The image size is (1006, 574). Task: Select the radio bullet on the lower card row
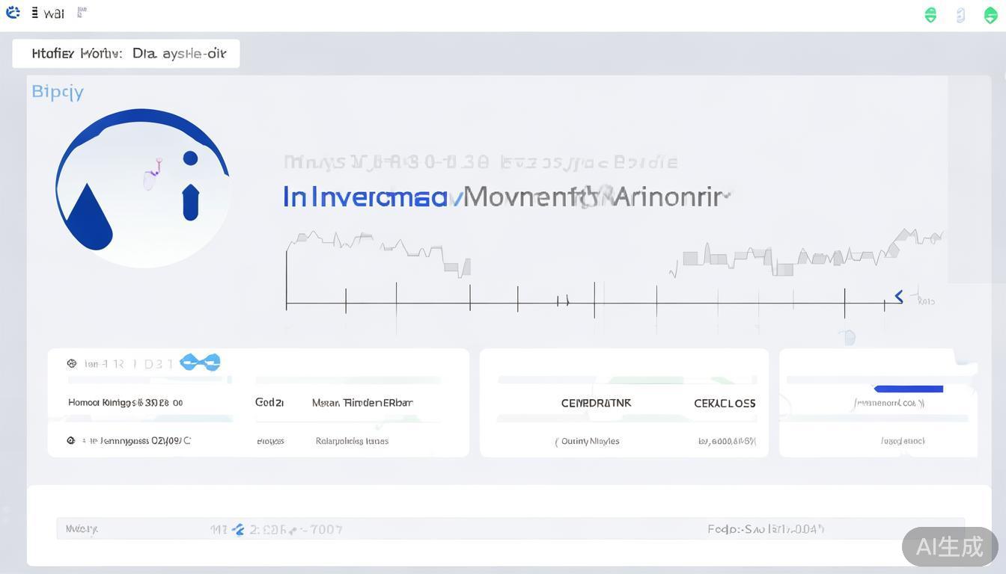click(x=71, y=441)
